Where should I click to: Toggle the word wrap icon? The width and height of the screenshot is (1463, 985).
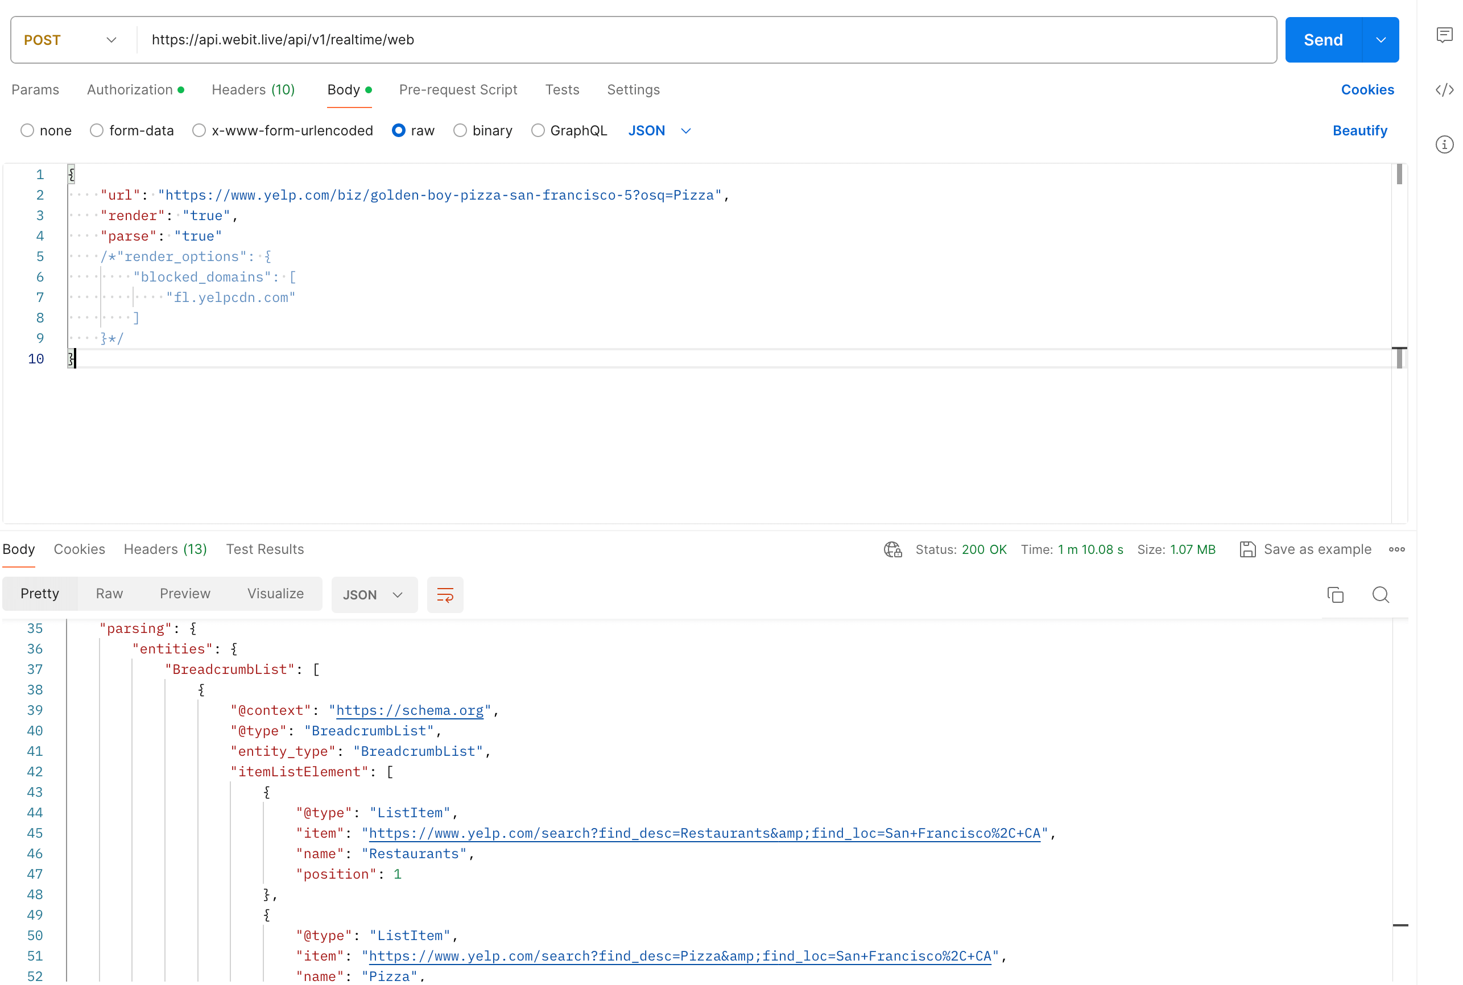click(445, 594)
